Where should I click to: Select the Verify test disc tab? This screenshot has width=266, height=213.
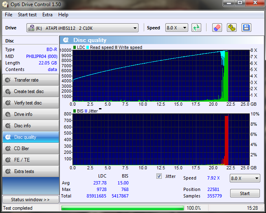tap(31, 103)
